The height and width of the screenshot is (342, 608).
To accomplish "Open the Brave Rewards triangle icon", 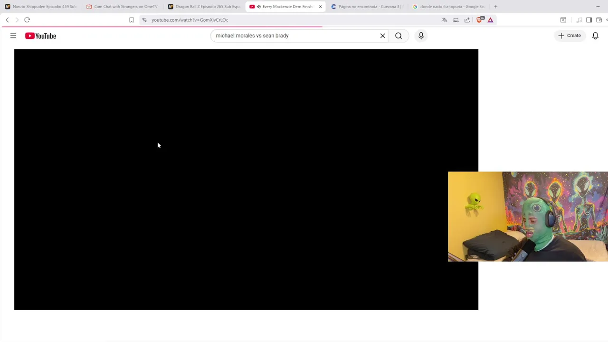I will (490, 20).
